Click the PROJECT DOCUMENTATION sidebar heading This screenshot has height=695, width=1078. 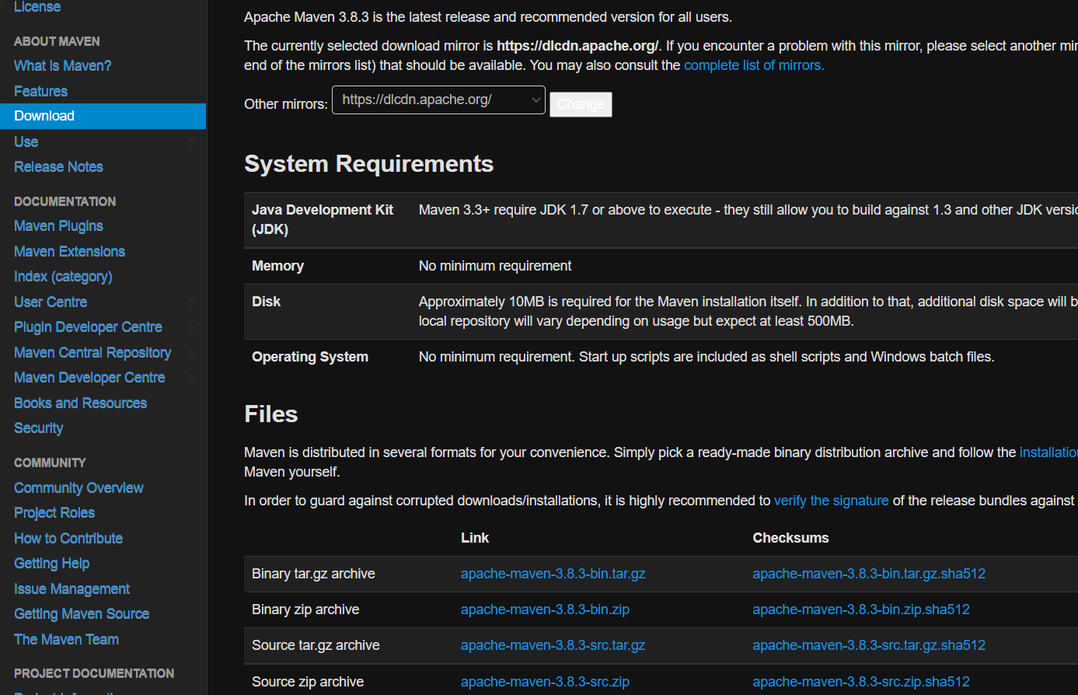(x=94, y=673)
